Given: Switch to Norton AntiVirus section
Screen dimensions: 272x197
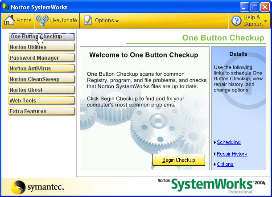Looking at the screenshot, I should pyautogui.click(x=41, y=69).
